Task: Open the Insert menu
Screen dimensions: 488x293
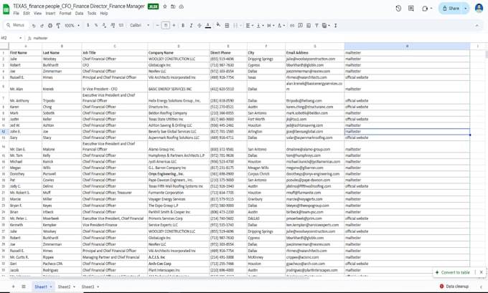Action: coord(50,14)
